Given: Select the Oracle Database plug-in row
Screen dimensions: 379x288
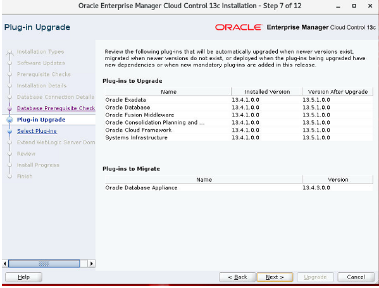Looking at the screenshot, I should point(239,108).
